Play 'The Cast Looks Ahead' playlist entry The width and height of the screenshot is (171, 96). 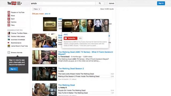click(76, 74)
